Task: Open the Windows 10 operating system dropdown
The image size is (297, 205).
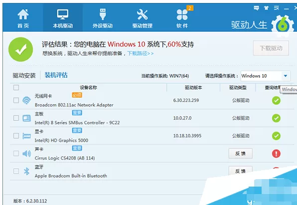Action: 265,76
